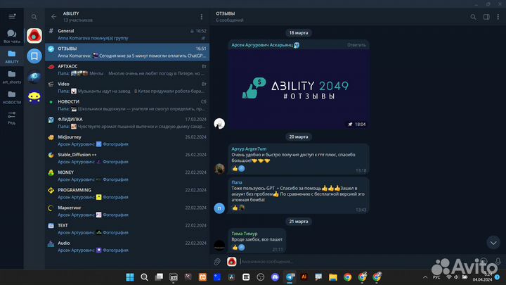Attach a file with the paperclip icon
This screenshot has width=506, height=285.
(x=217, y=261)
